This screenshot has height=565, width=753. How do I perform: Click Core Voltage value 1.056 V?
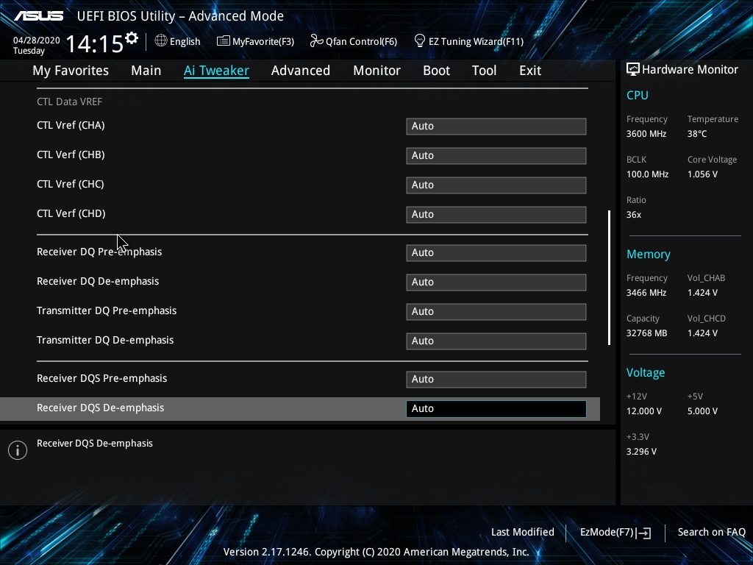click(x=702, y=174)
